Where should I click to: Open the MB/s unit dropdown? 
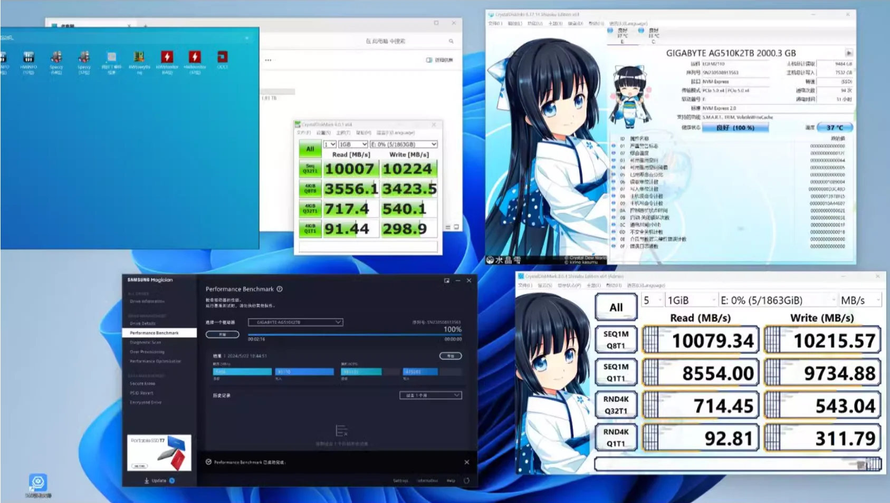860,300
